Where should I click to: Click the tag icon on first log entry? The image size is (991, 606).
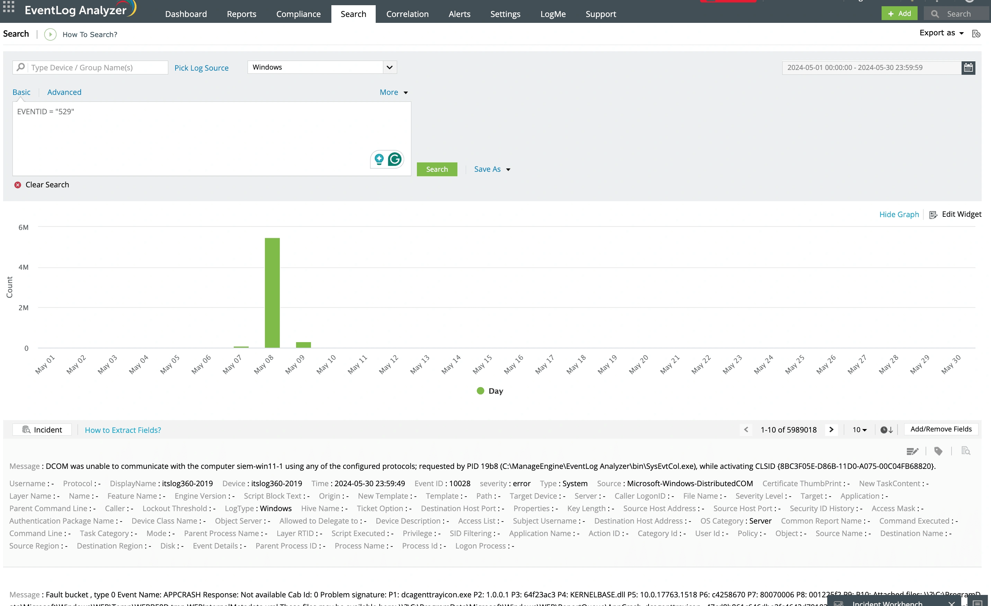[x=938, y=451]
